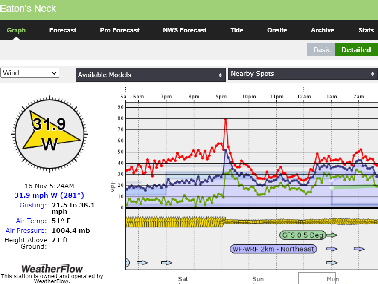The image size is (378, 284).
Task: Click bottom-row arrow below the 1am mark
Action: (332, 263)
